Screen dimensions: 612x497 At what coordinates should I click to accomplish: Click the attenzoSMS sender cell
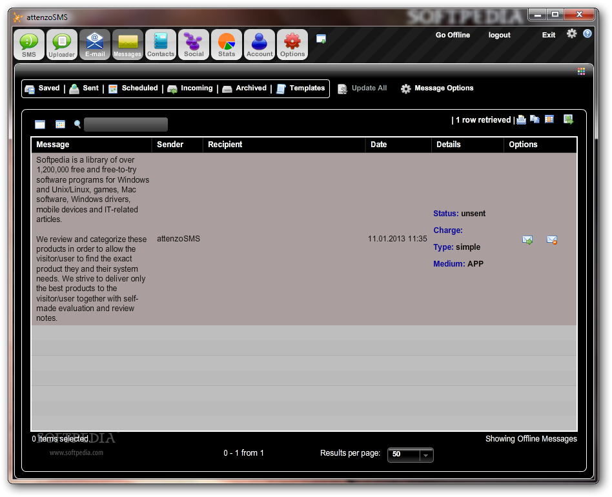coord(178,239)
